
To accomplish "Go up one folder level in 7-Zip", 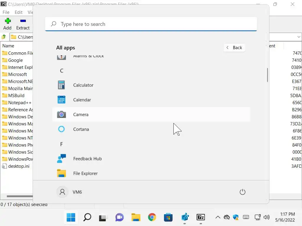I will click(x=4, y=37).
